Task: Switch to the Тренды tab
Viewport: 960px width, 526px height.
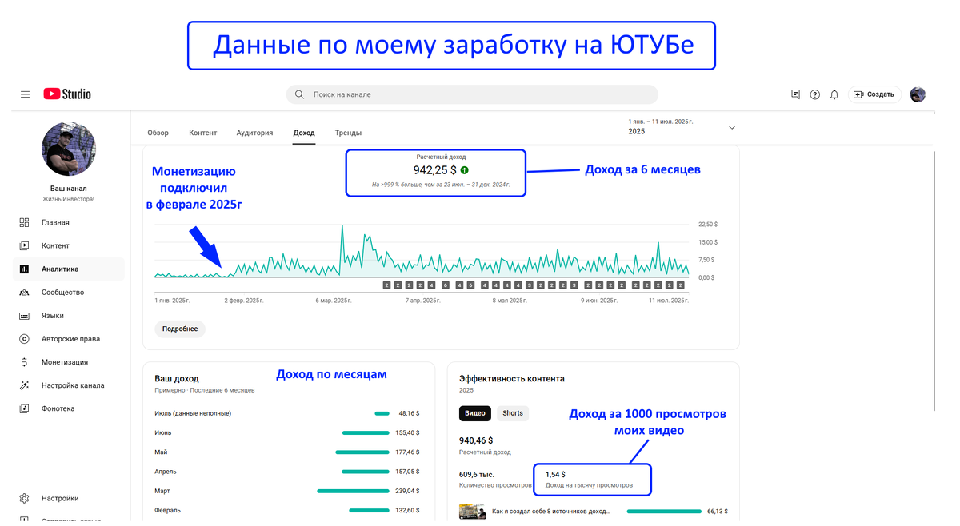Action: (x=348, y=133)
